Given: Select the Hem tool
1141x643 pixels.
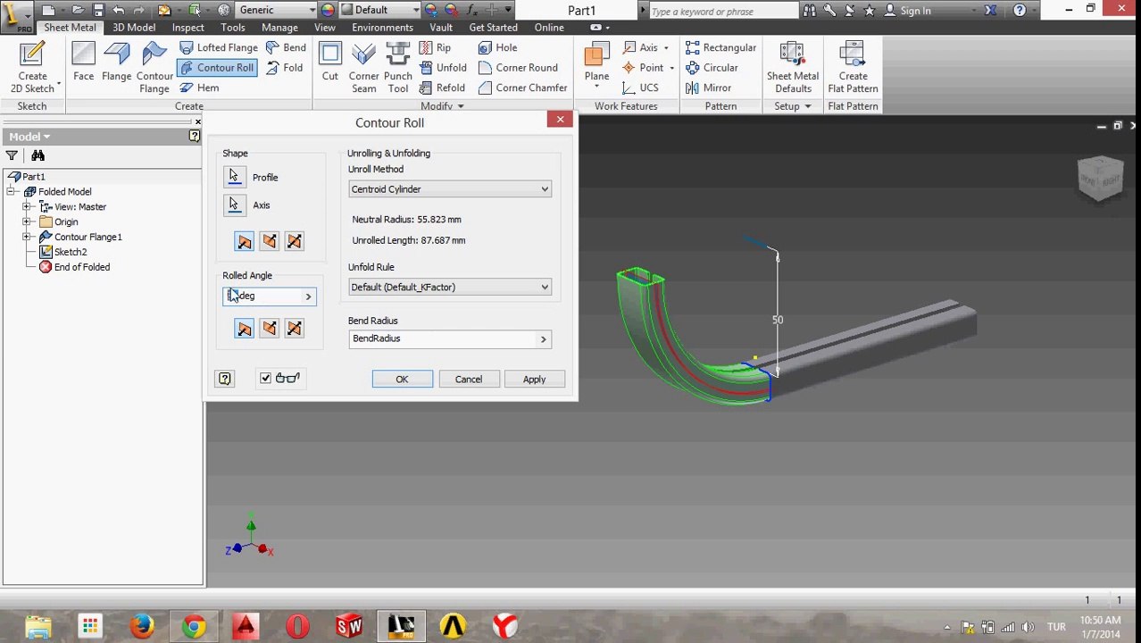Looking at the screenshot, I should (199, 88).
